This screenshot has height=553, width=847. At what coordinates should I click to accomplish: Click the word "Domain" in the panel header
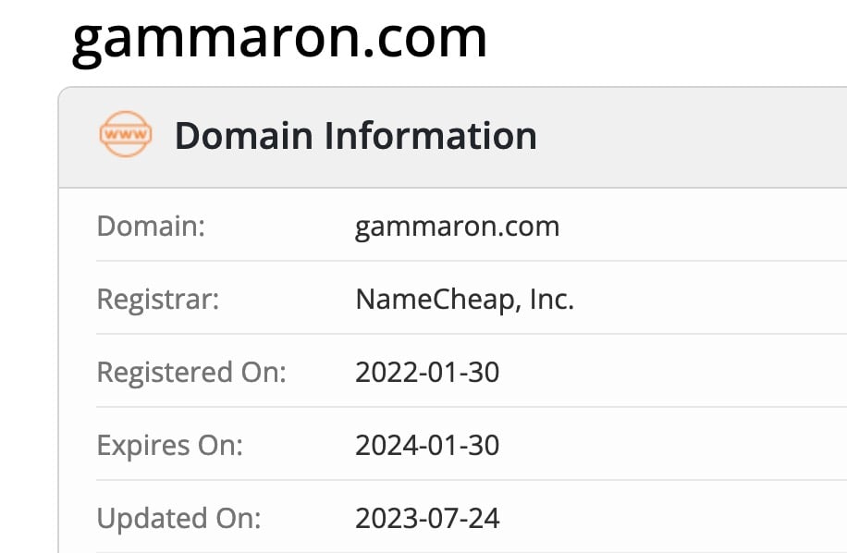click(243, 136)
